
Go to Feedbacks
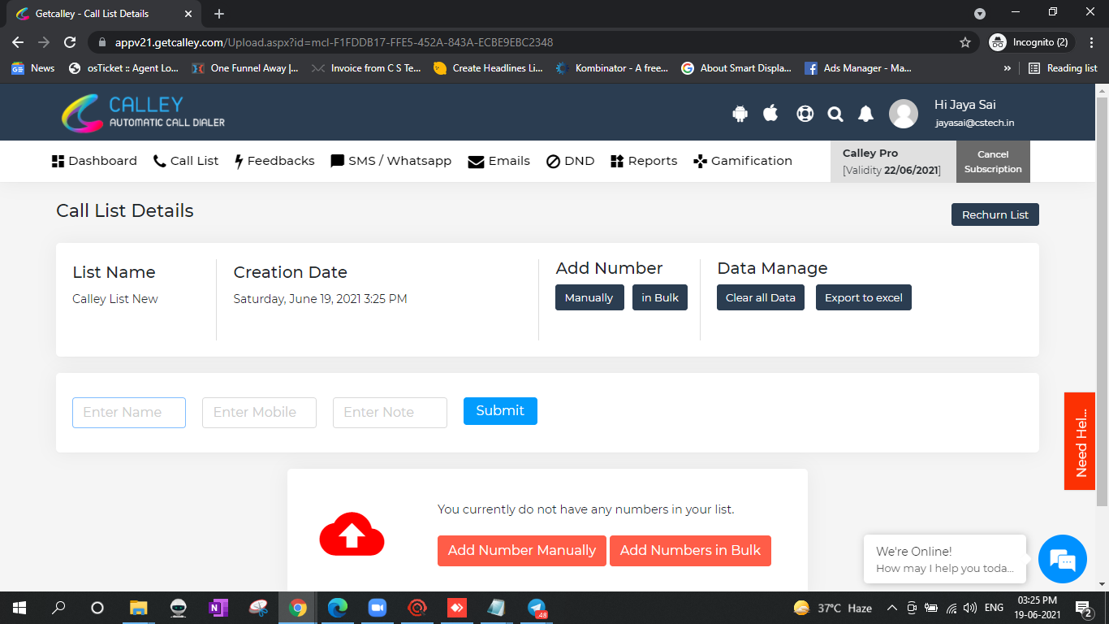274,161
